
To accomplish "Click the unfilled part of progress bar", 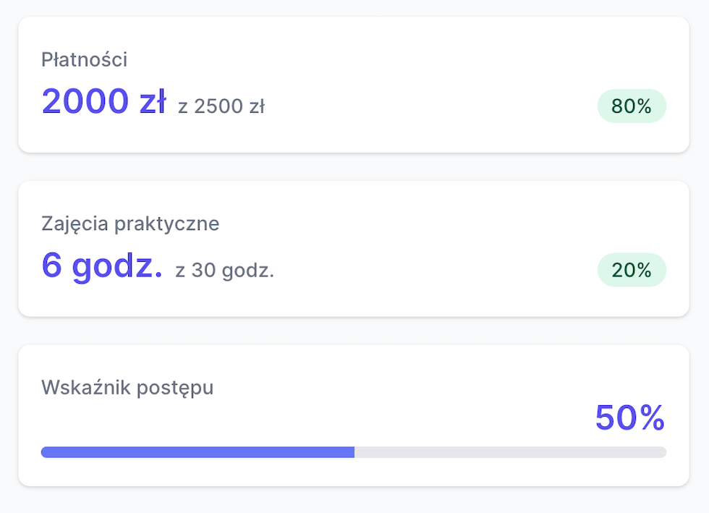I will click(x=511, y=452).
